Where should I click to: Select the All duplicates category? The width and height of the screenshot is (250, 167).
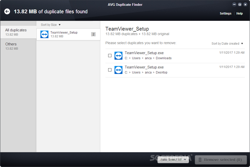pos(18,32)
